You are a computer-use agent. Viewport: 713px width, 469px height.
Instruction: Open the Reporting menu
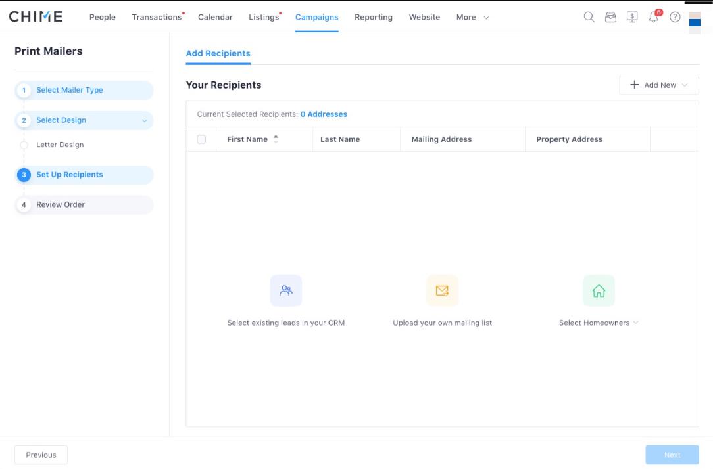coord(373,17)
